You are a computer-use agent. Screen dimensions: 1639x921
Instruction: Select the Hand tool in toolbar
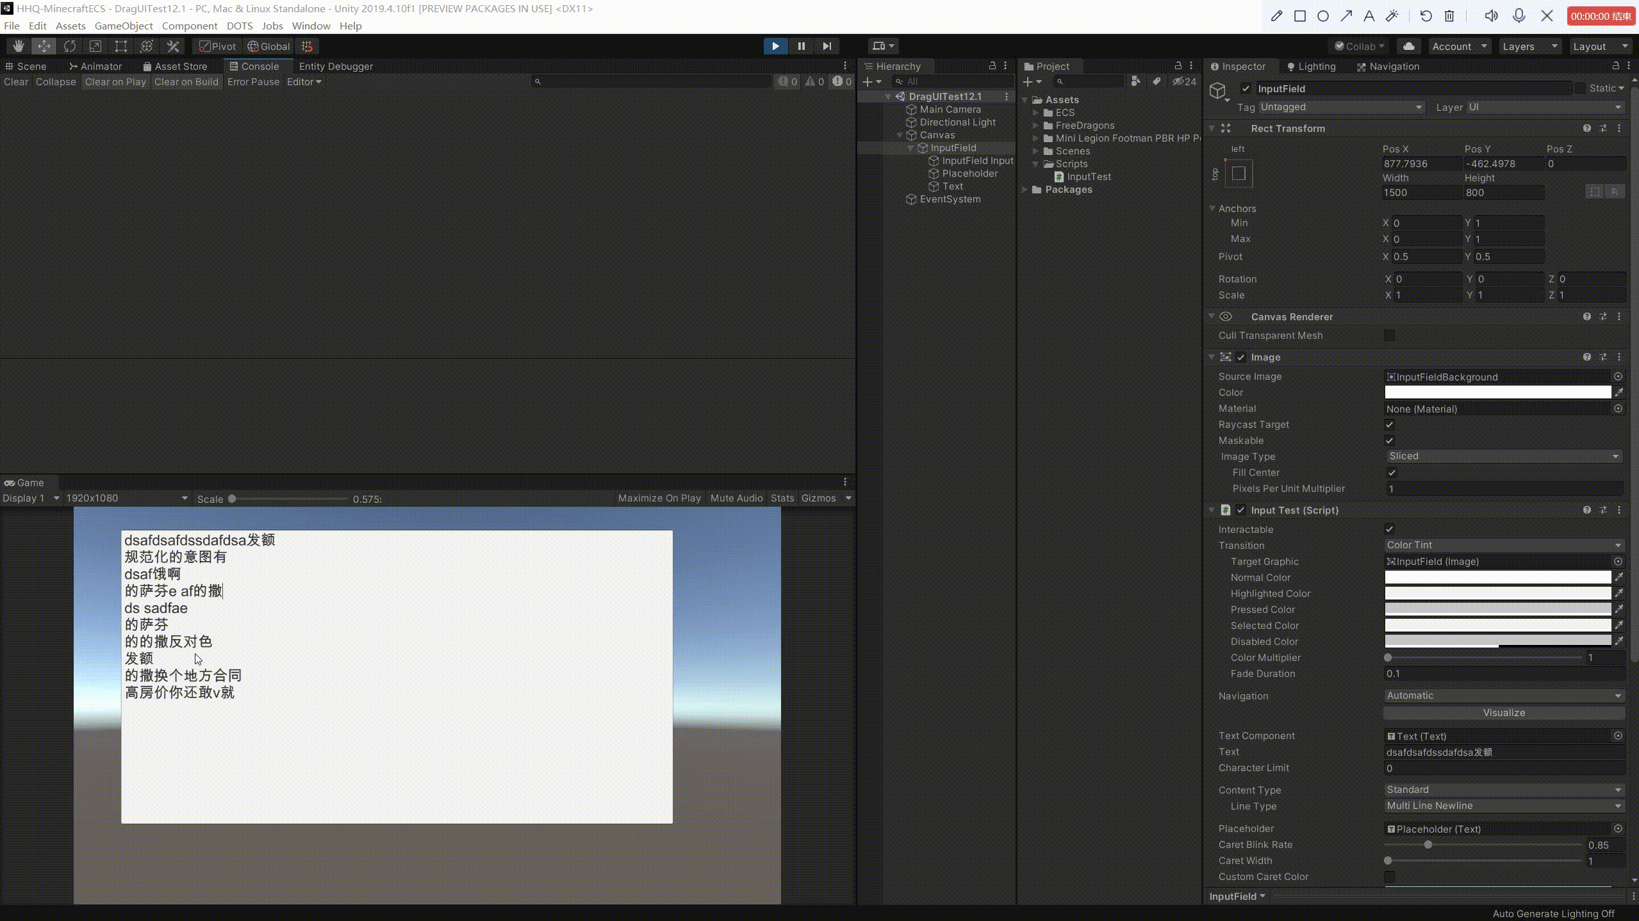tap(18, 46)
